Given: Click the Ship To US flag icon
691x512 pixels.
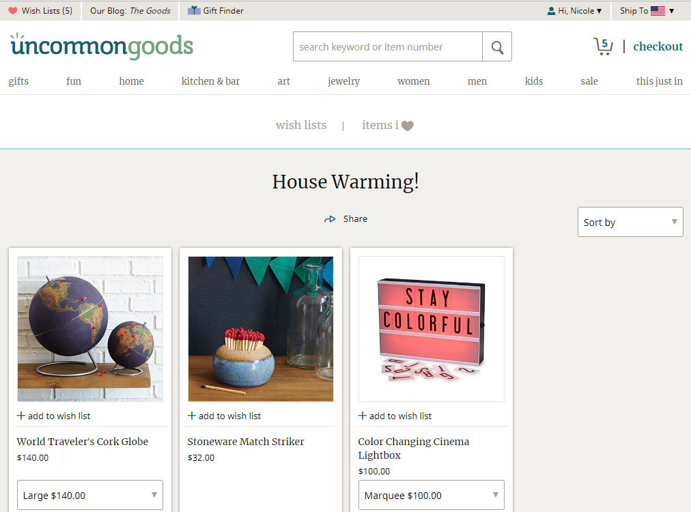Looking at the screenshot, I should coord(658,10).
